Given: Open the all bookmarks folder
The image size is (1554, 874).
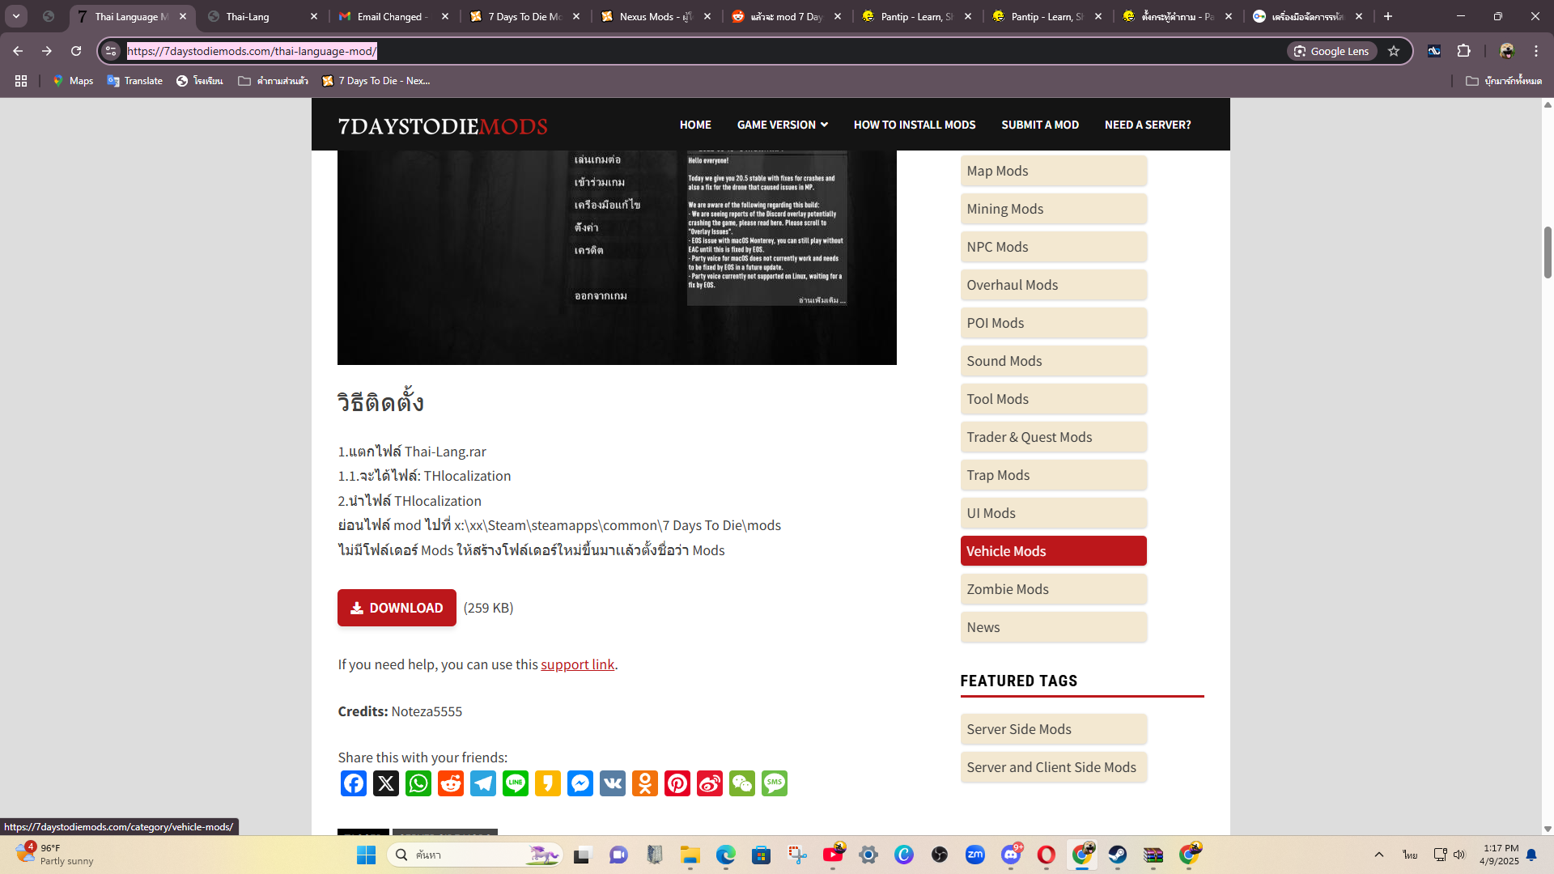Looking at the screenshot, I should (1504, 81).
